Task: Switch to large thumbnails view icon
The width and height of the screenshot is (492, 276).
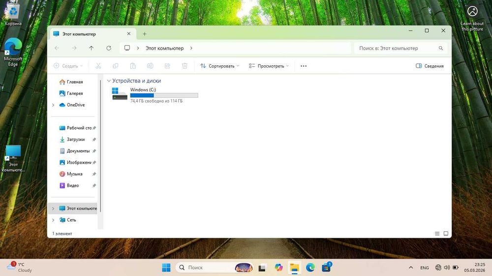Action: click(446, 233)
